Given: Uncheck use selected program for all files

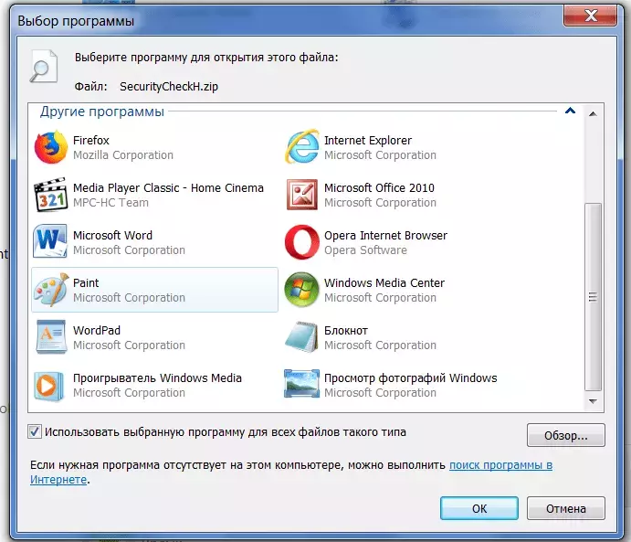Looking at the screenshot, I should (35, 431).
